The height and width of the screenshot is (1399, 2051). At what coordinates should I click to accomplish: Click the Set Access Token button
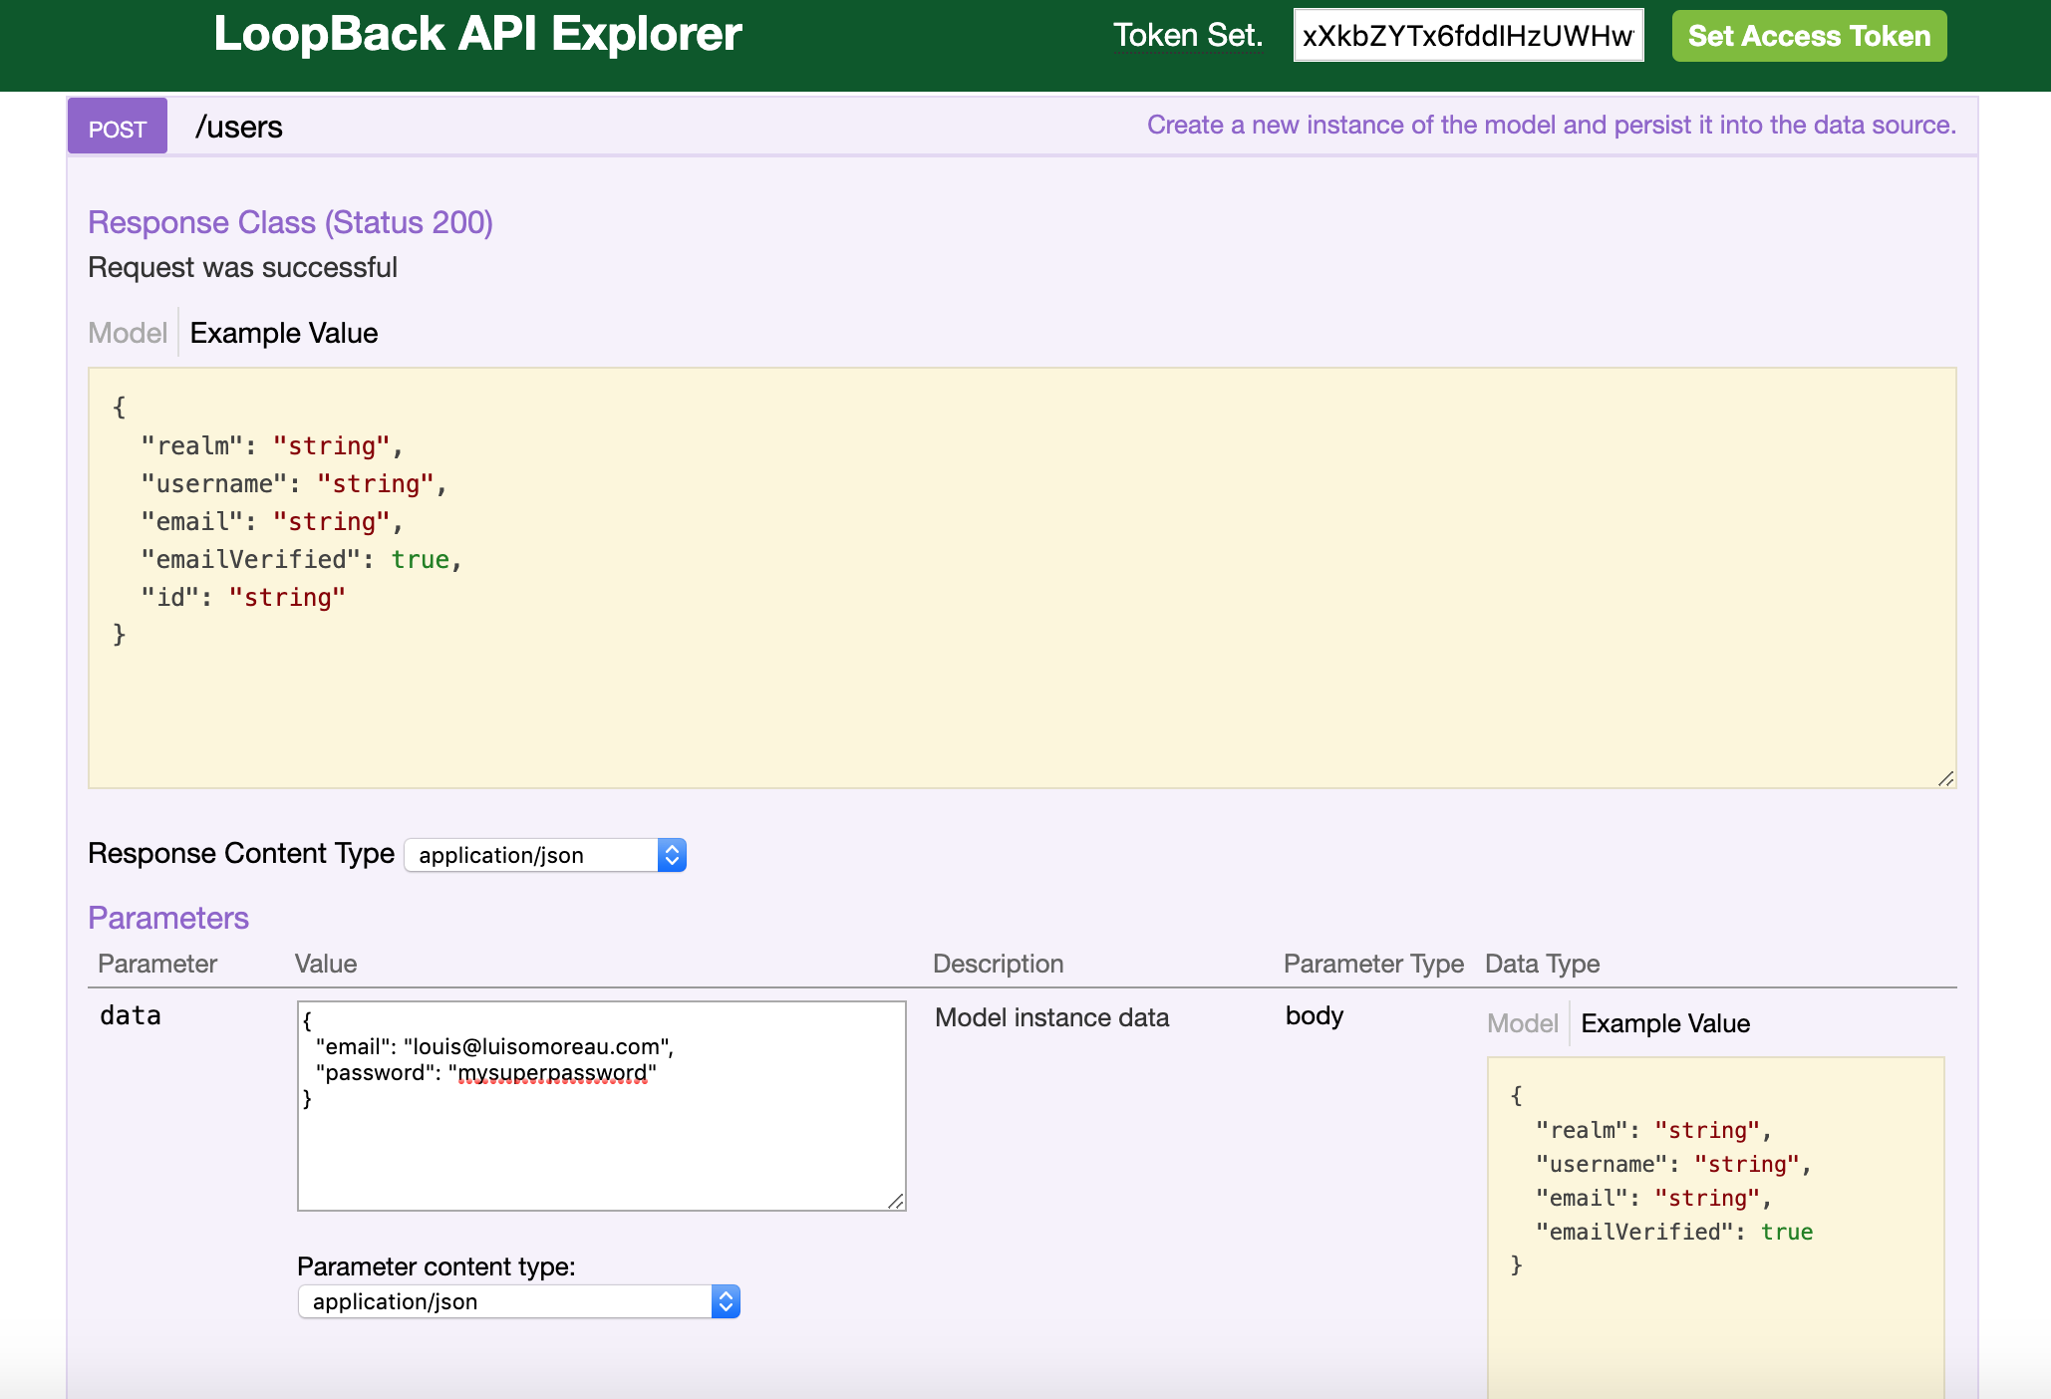(1808, 36)
